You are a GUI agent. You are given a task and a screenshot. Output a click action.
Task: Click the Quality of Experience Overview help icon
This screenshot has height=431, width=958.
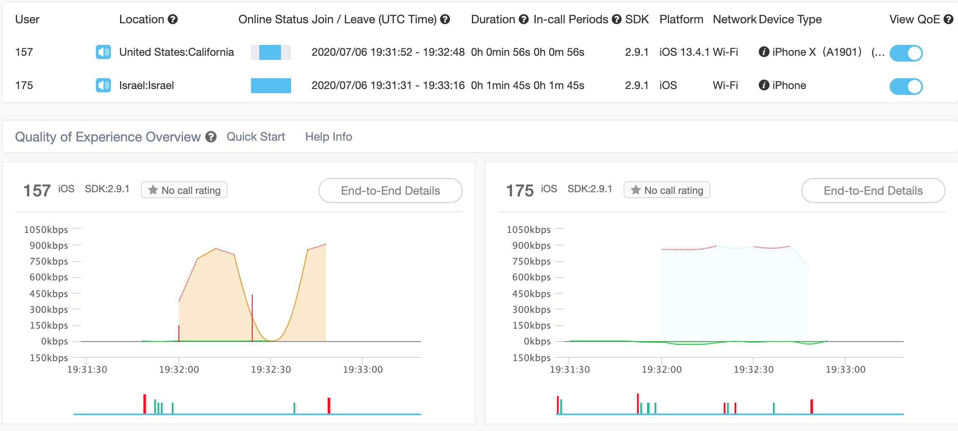211,137
